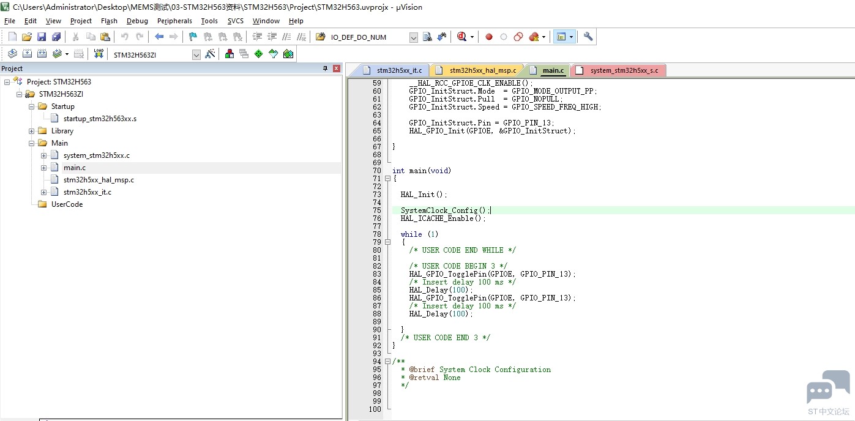The image size is (855, 421).
Task: Select startup_stm32h563xx.s in the project tree
Action: coord(100,119)
